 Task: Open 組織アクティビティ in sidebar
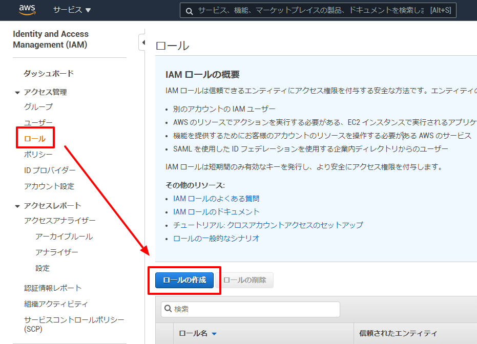click(56, 304)
